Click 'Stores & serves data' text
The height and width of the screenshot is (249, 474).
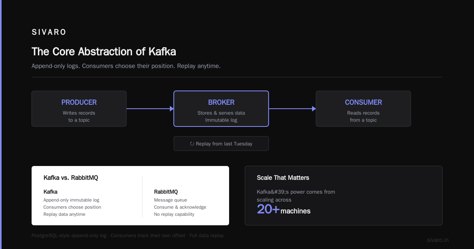tap(221, 113)
